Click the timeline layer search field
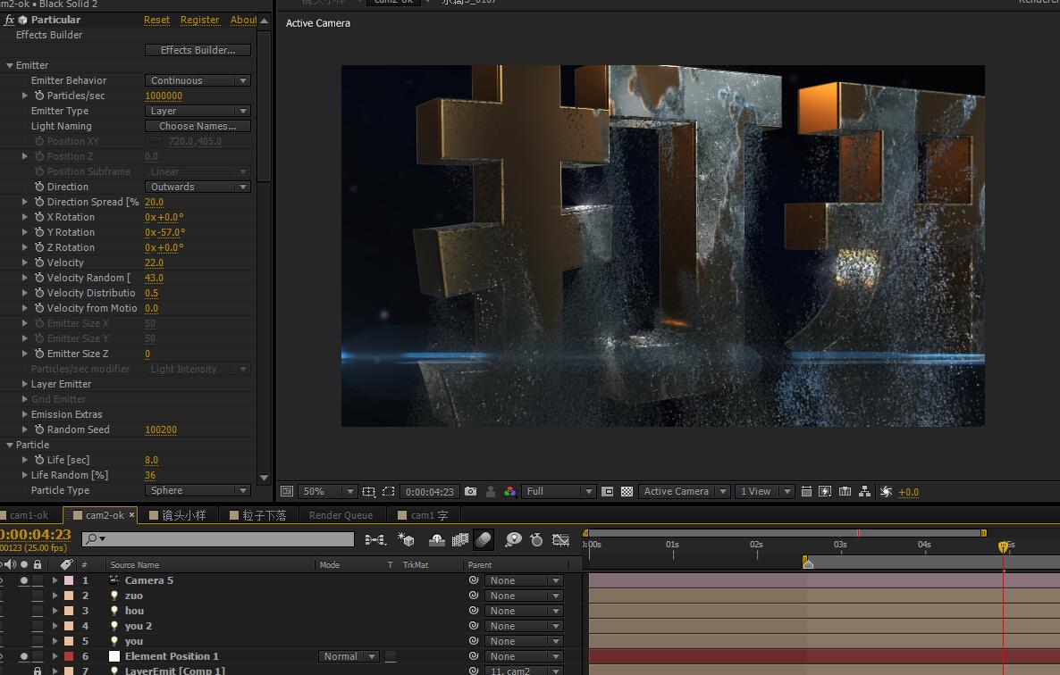 [x=223, y=539]
